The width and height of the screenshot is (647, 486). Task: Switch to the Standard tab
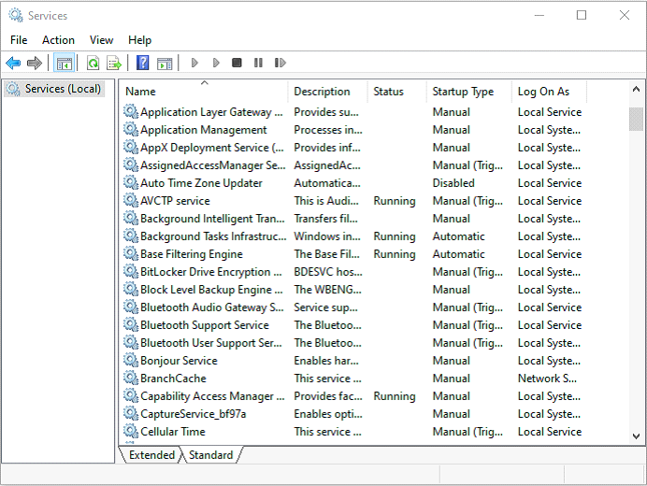(210, 455)
